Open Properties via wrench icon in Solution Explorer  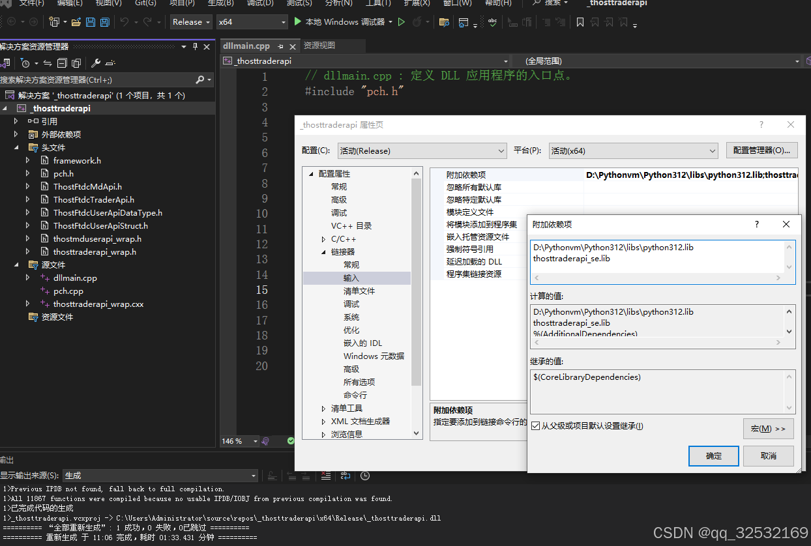[96, 63]
